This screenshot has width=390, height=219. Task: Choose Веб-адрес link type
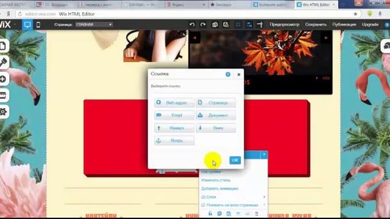tap(174, 103)
